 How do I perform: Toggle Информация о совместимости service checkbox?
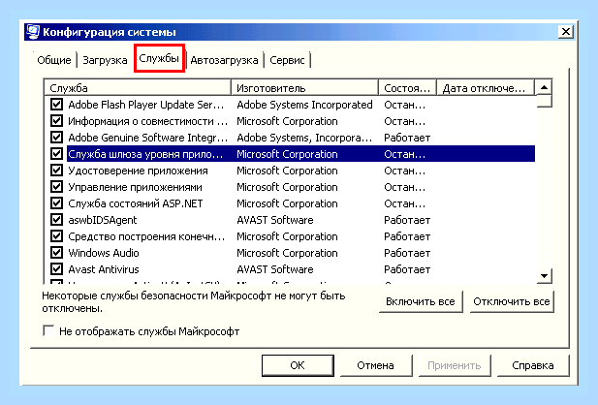click(x=56, y=121)
